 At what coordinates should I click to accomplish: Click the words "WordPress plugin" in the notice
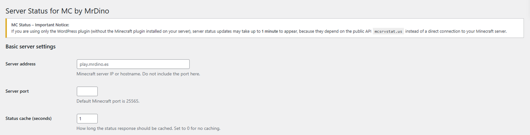point(73,32)
